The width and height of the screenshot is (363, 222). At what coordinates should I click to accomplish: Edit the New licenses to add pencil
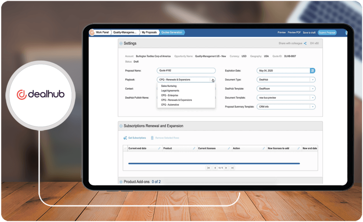tap(298, 148)
